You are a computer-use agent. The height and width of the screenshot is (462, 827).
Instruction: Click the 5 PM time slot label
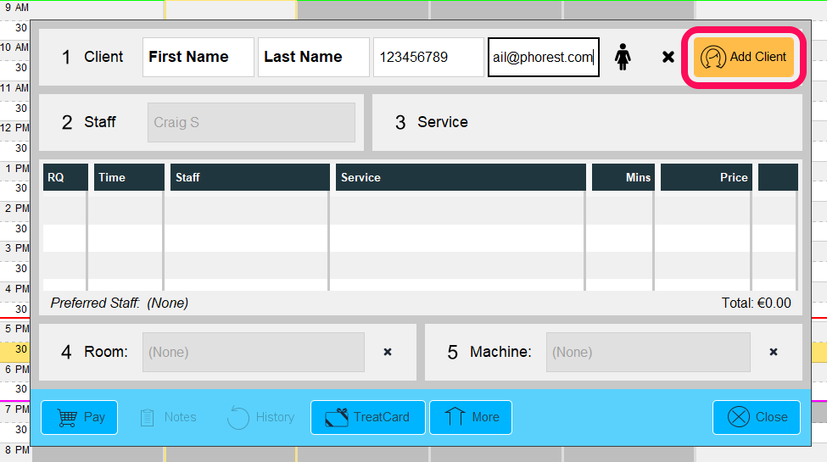[17, 329]
